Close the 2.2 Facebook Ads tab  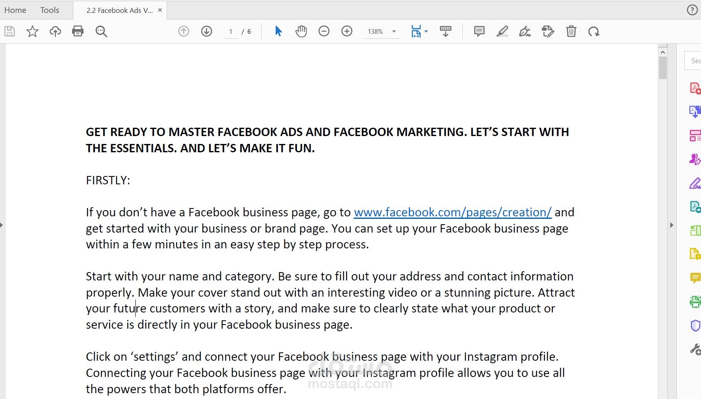click(x=160, y=10)
